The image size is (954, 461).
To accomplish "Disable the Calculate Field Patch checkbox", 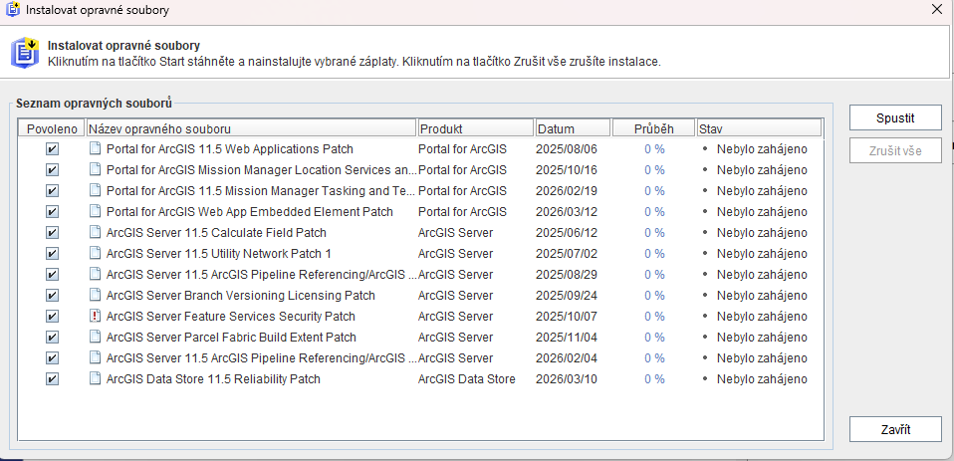I will tap(53, 233).
